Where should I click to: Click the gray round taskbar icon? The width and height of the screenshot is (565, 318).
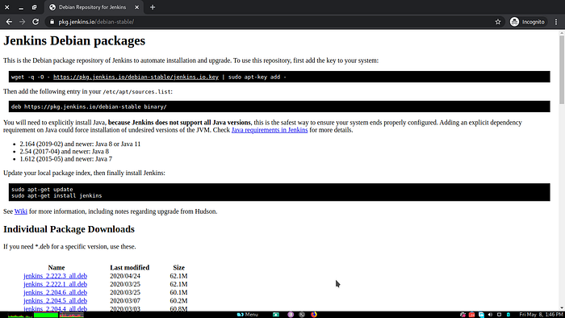tap(302, 315)
